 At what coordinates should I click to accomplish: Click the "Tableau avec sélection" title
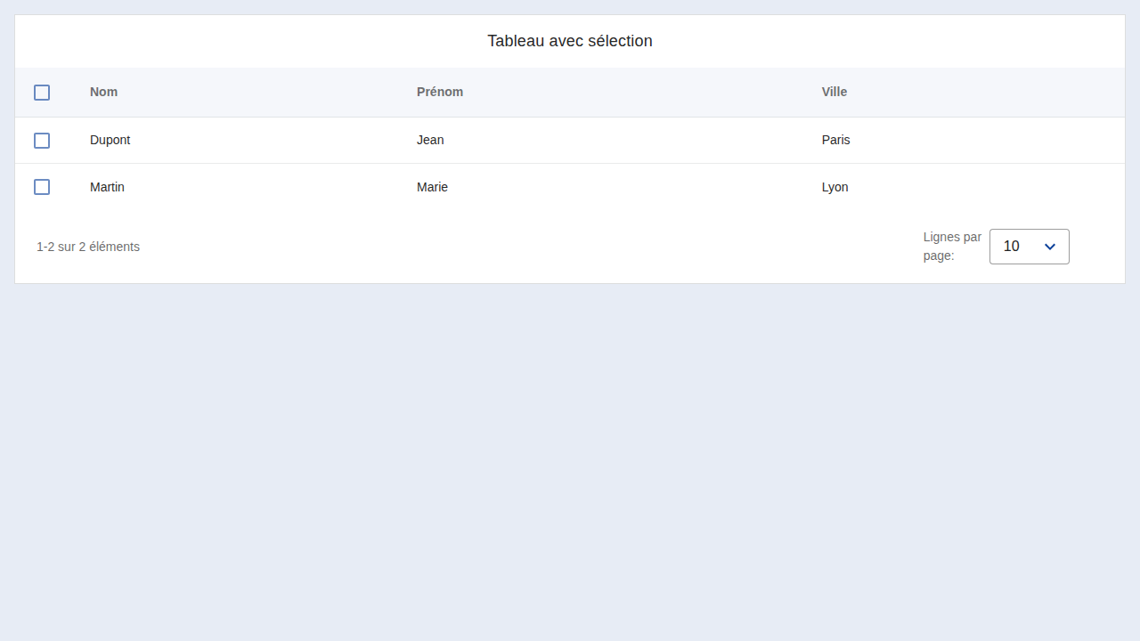570,41
